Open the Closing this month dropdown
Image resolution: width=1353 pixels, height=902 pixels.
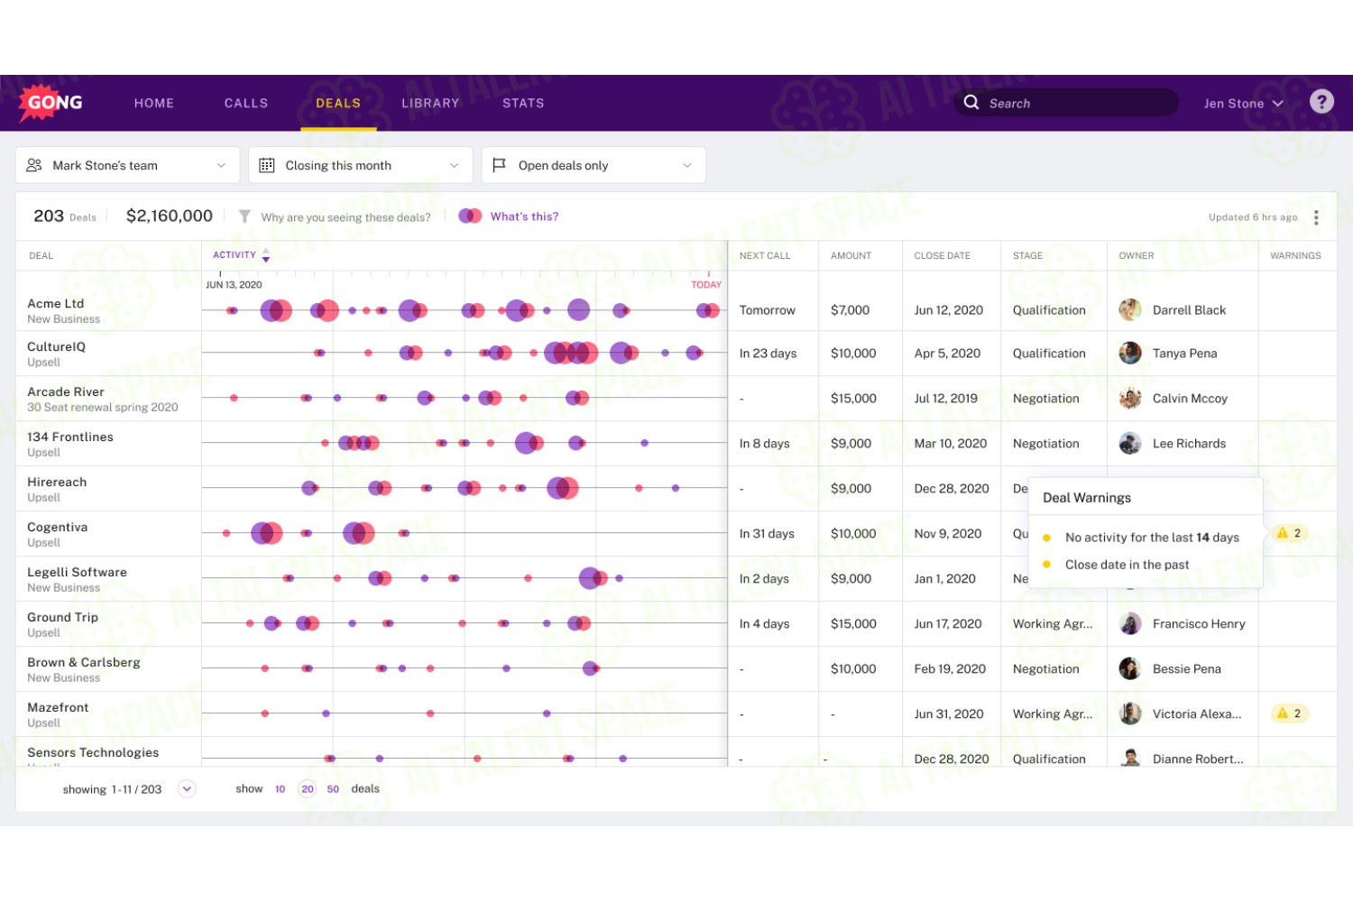[360, 165]
